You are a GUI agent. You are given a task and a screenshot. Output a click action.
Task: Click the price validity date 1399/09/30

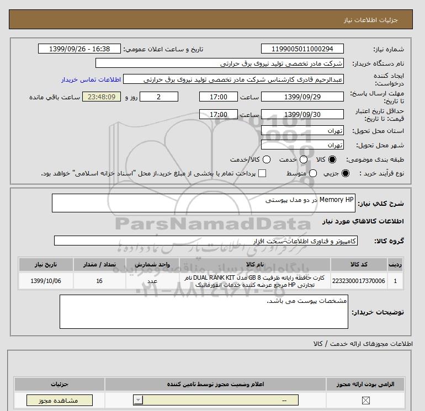302,114
